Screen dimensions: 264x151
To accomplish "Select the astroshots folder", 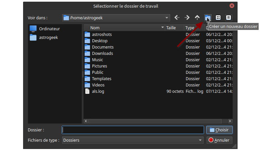I will point(102,35).
